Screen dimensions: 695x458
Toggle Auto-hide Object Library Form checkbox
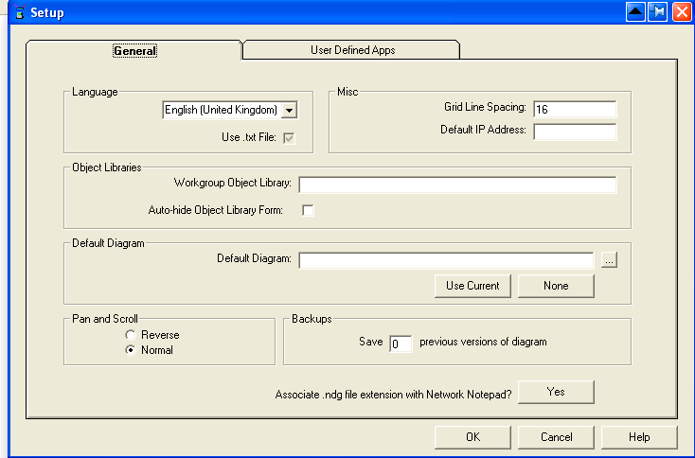tap(308, 210)
